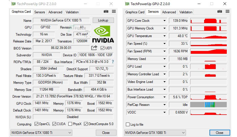The width and height of the screenshot is (237, 137).
Task: Click the GPU Temperature graph
Action: [209, 36]
